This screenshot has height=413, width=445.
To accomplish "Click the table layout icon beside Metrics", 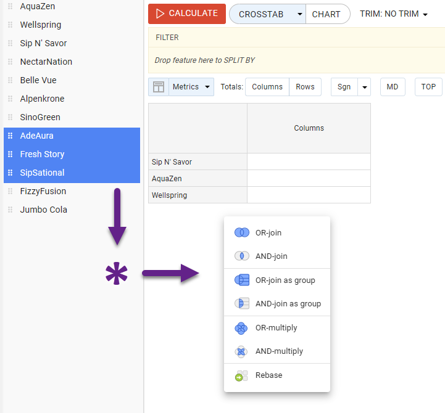I will point(159,87).
